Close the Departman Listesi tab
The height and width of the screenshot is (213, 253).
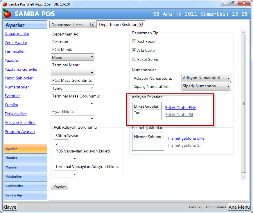92,24
